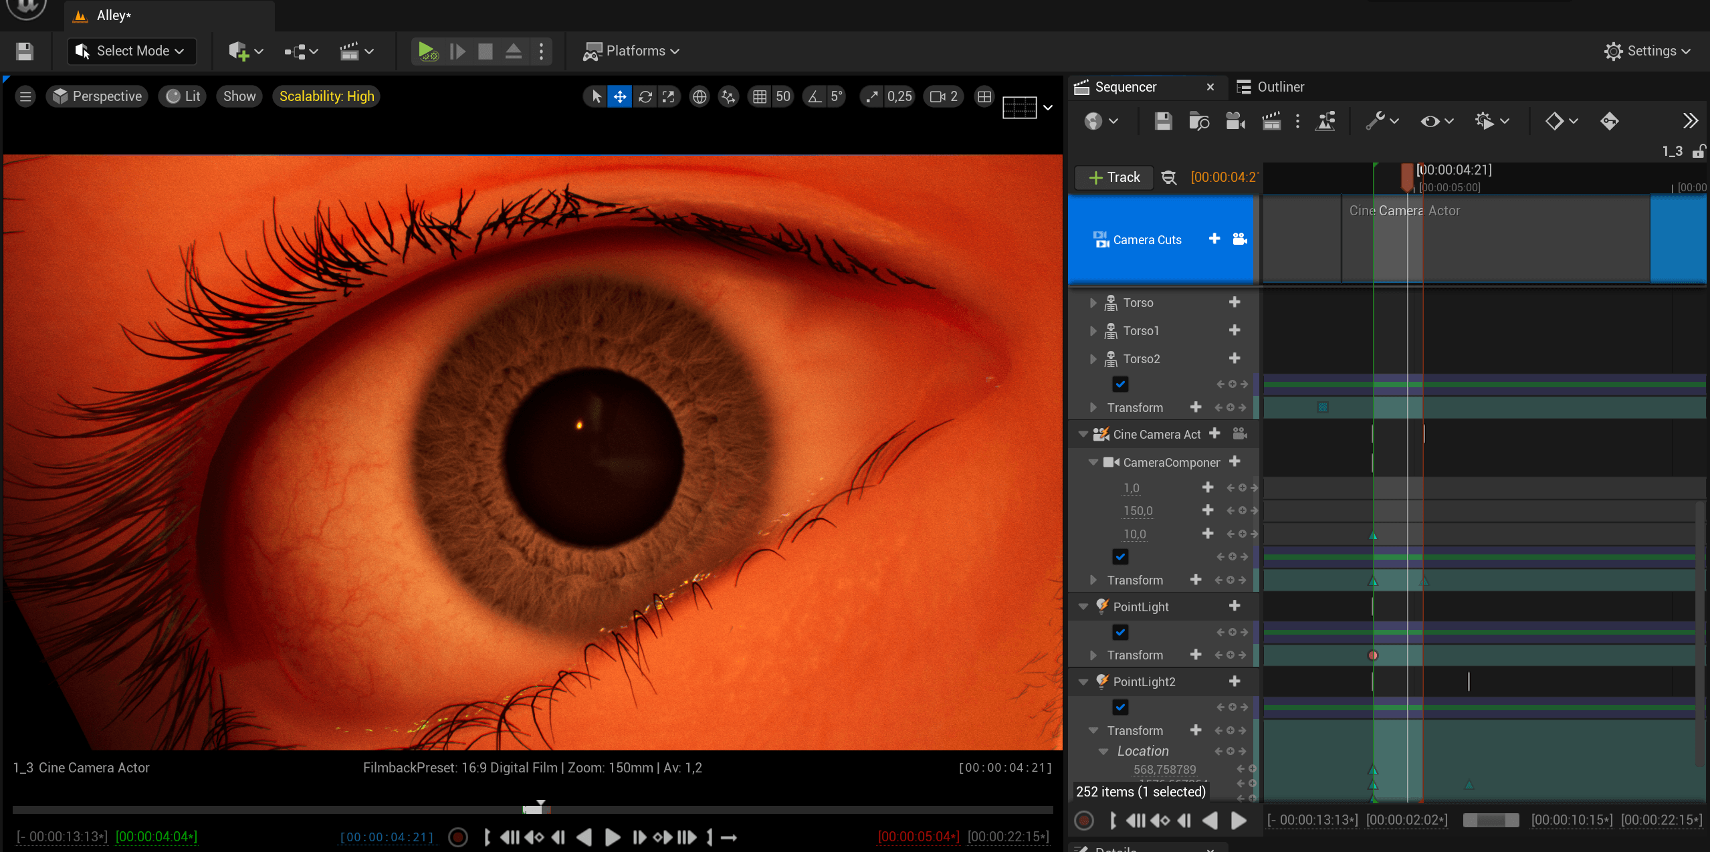Expand the Torso track
Screen dimensions: 1710x852
pos(1093,303)
